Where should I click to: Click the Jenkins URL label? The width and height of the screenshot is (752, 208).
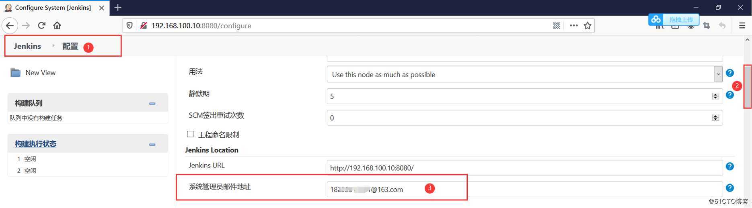pos(207,165)
